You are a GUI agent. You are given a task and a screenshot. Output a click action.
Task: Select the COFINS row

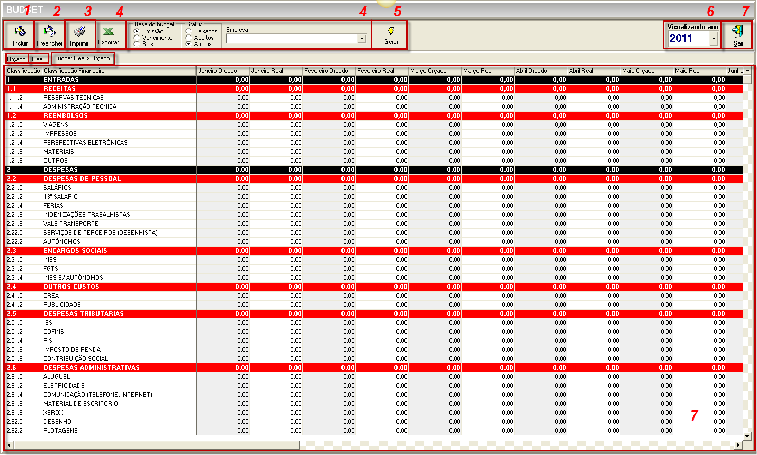[x=374, y=332]
